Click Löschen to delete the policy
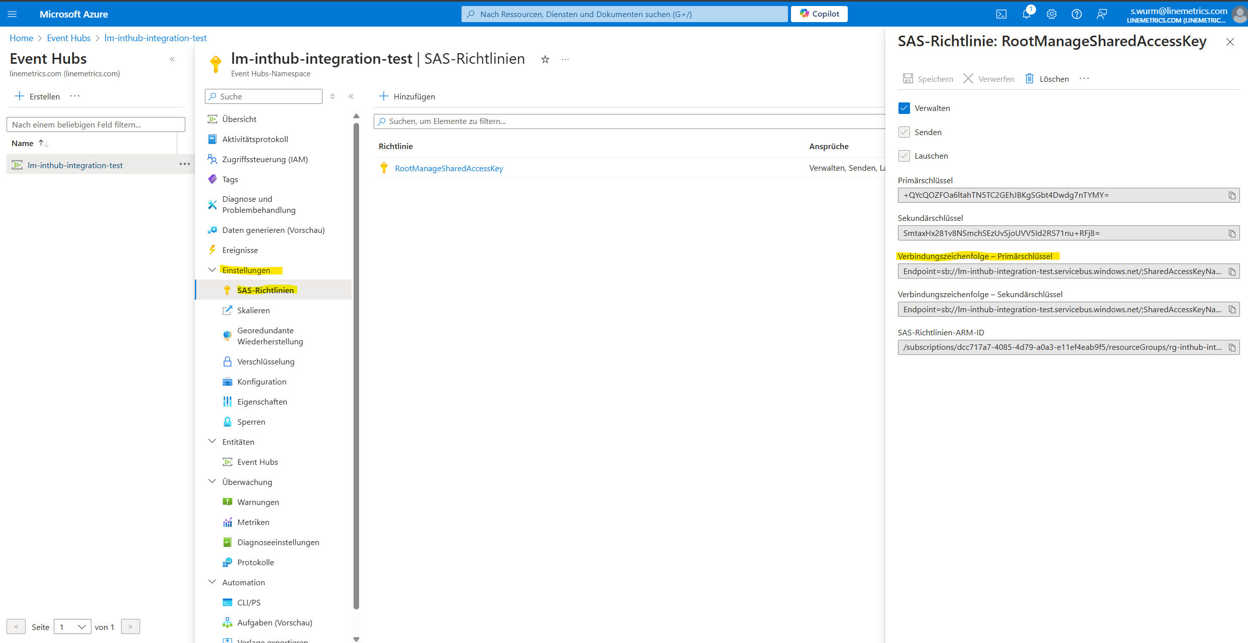Viewport: 1248px width, 643px height. pos(1047,79)
